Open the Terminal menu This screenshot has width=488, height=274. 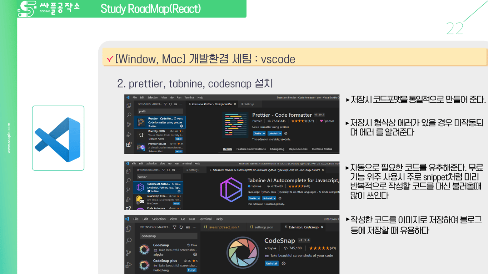click(x=189, y=97)
